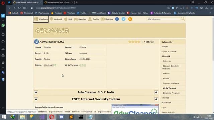This screenshot has width=214, height=120.
Task: Open the Firewall subcategory link
Action: pos(166,74)
